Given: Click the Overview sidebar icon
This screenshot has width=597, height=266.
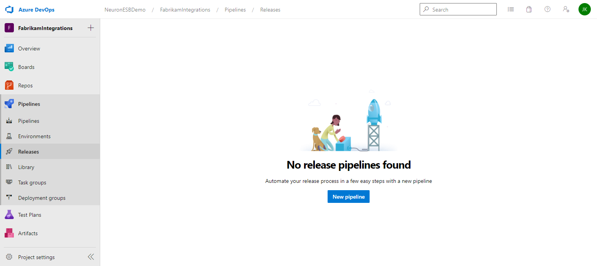Looking at the screenshot, I should tap(9, 49).
